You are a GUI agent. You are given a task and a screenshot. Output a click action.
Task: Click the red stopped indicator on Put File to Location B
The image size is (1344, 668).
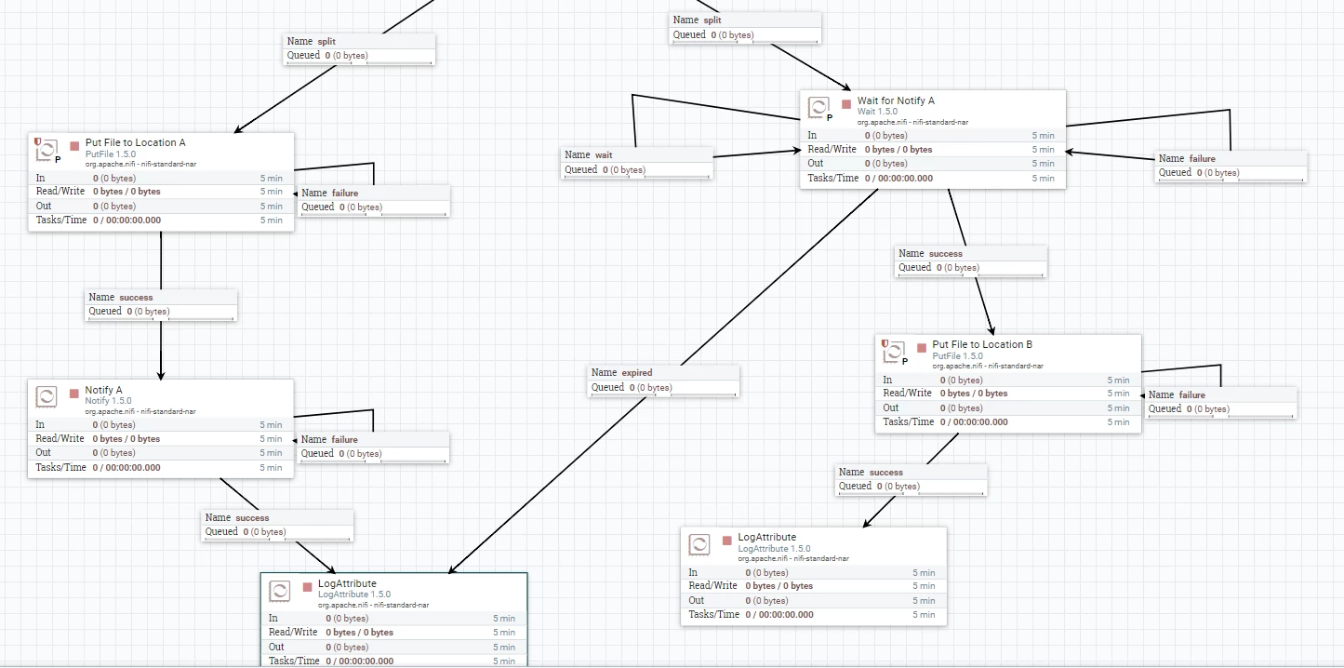pos(922,348)
